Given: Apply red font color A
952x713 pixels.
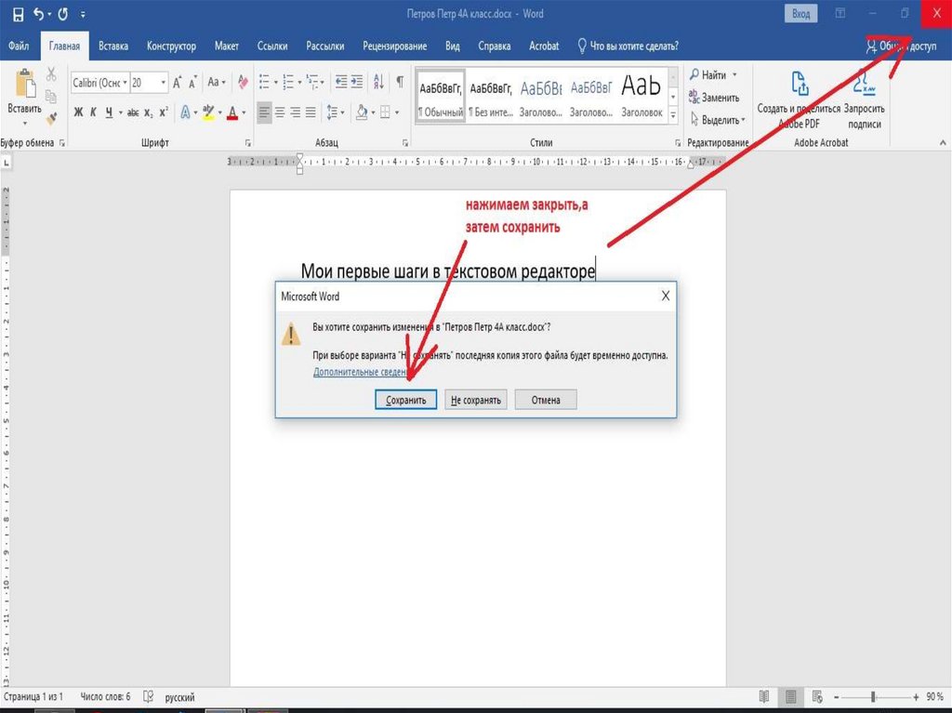Looking at the screenshot, I should tap(231, 113).
